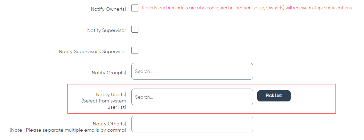Click 'location setup' phrase in the red warning
This screenshot has height=140, width=364.
[249, 8]
